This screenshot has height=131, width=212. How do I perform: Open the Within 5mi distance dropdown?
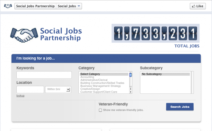click(58, 89)
